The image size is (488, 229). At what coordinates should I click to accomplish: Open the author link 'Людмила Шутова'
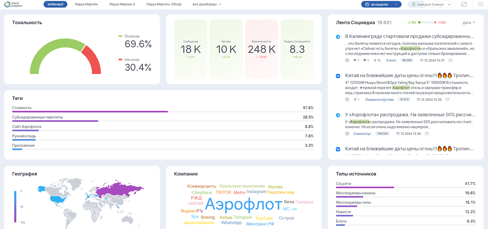(379, 99)
